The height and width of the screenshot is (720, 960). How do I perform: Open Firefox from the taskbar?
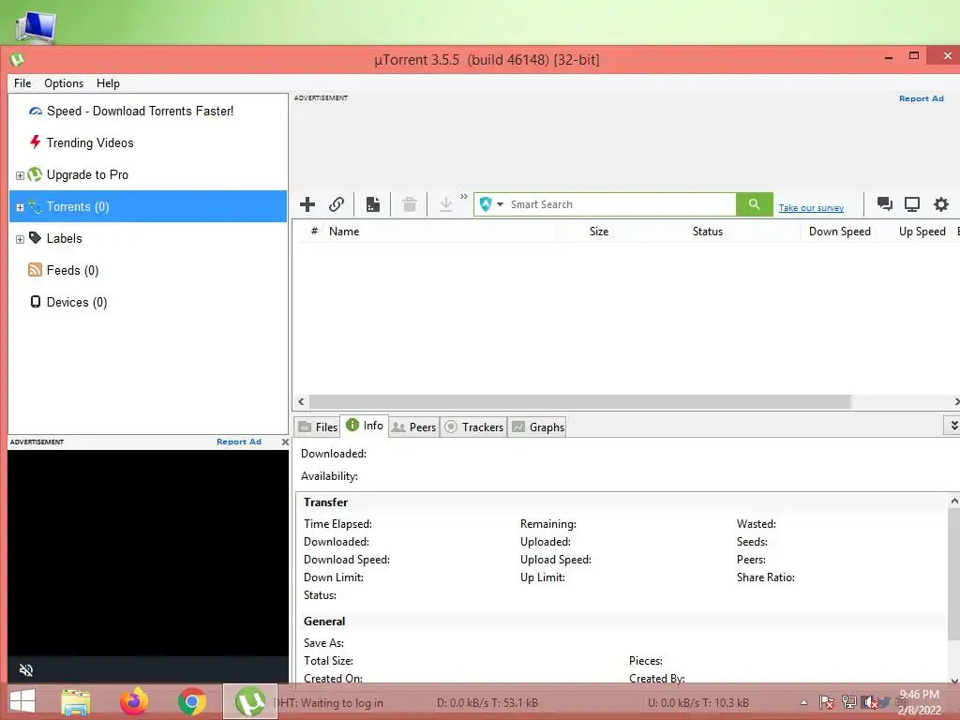click(x=133, y=701)
